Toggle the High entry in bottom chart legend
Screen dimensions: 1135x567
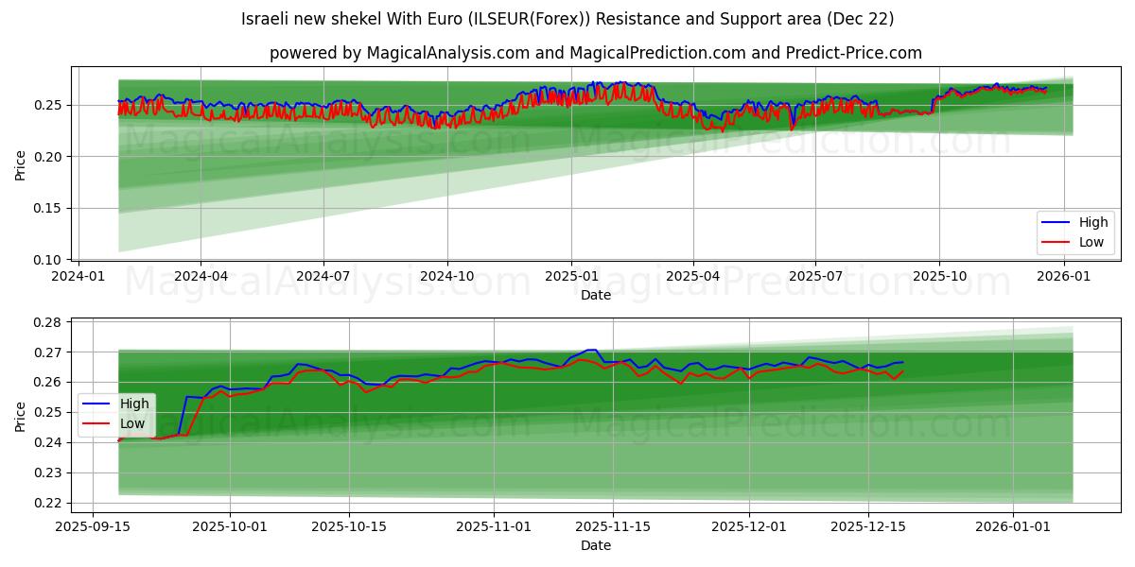(x=137, y=403)
